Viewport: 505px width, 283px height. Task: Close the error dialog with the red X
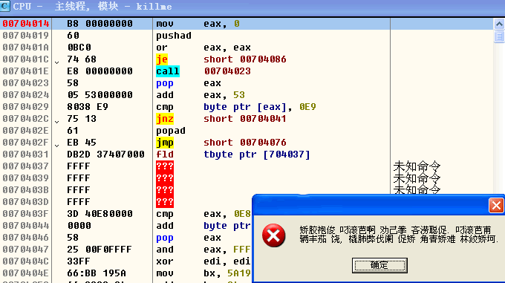pos(496,205)
